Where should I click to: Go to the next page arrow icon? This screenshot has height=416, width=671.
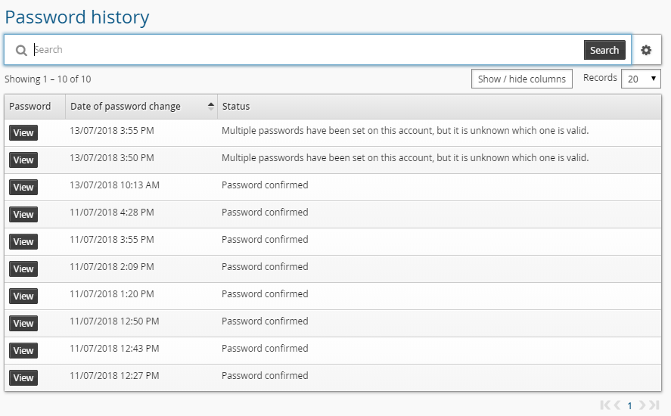tap(642, 405)
